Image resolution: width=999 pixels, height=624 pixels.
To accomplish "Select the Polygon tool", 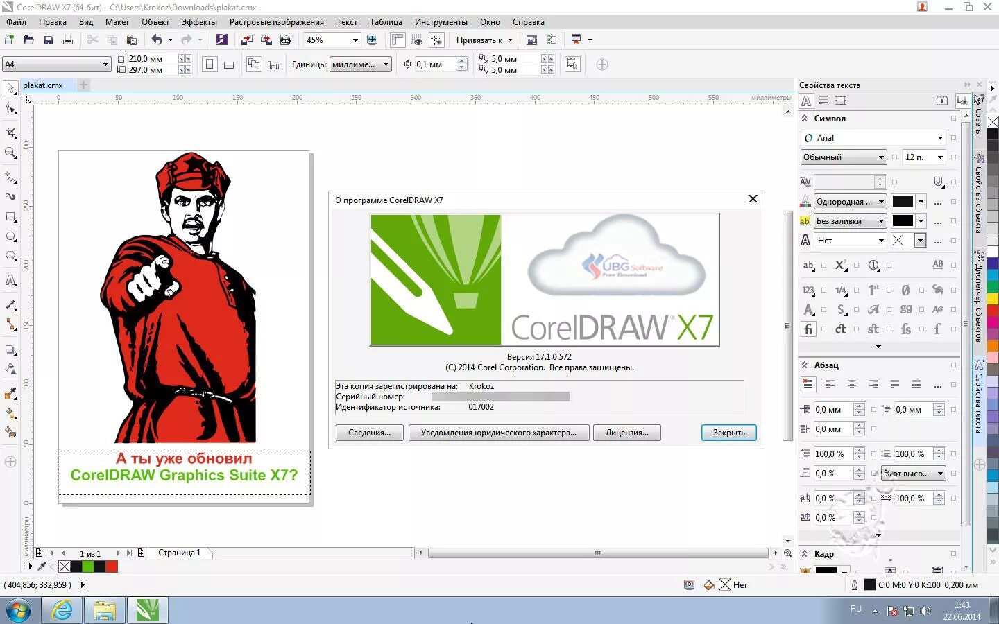I will pyautogui.click(x=10, y=256).
